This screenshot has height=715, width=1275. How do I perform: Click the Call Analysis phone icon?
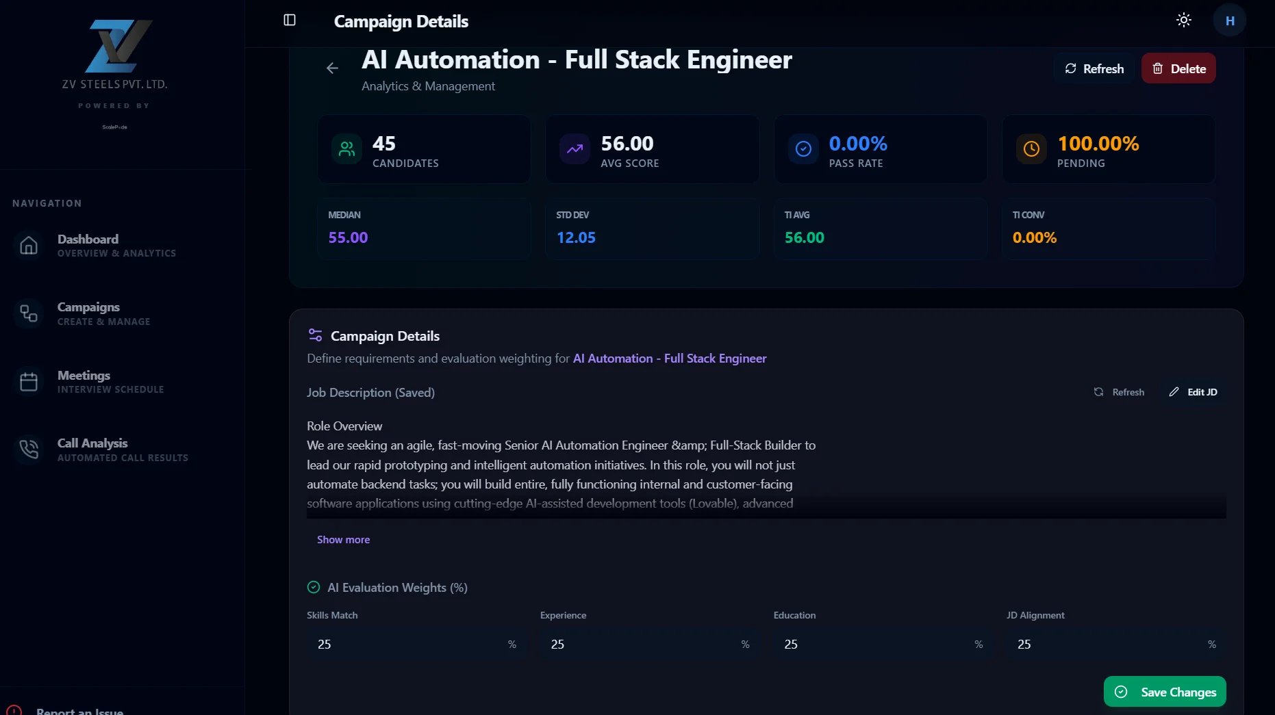click(29, 450)
